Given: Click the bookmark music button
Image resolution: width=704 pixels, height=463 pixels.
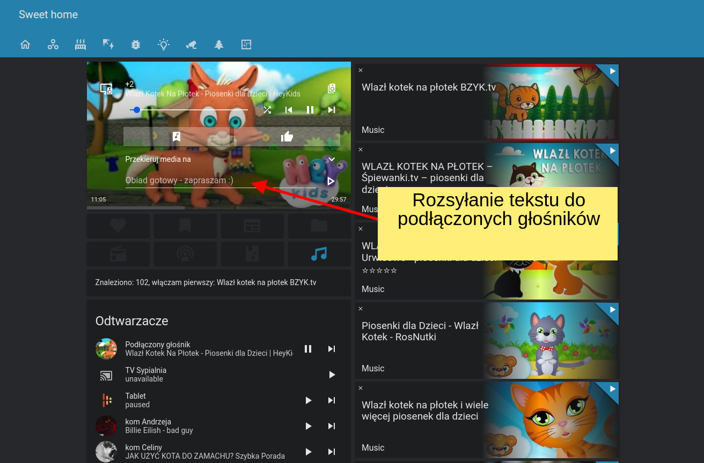Looking at the screenshot, I should tap(177, 137).
